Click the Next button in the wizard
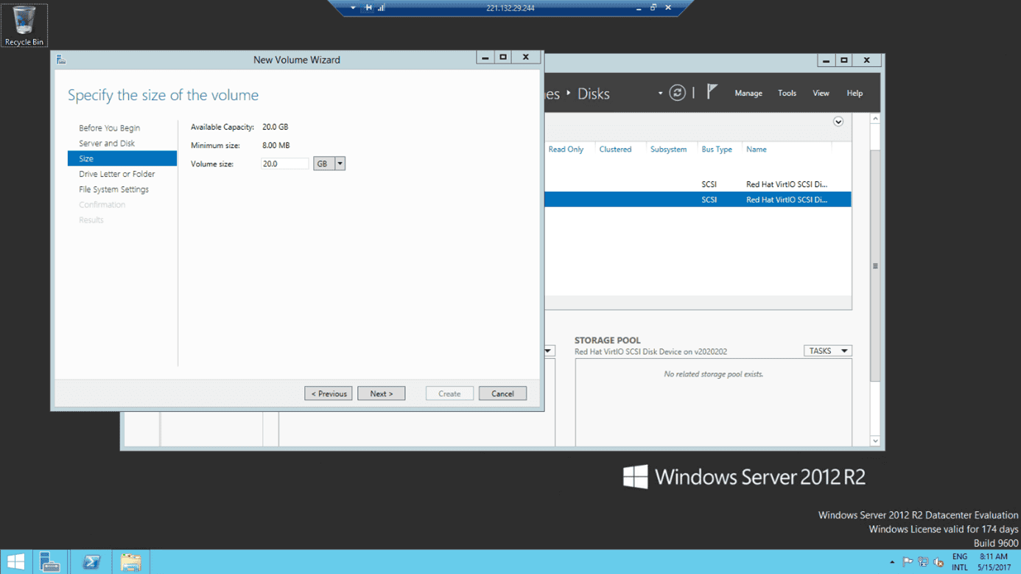Viewport: 1021px width, 574px height. 381,393
